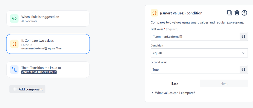The width and height of the screenshot is (253, 108).
Task: Click the smart values condition header icon
Action: tap(154, 13)
